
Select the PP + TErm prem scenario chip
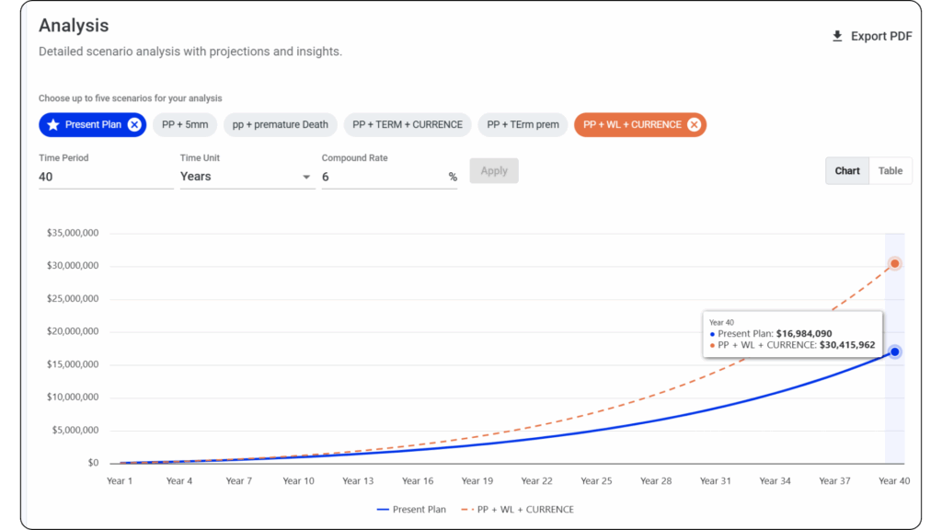pyautogui.click(x=523, y=125)
